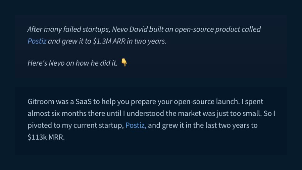
Task: Click the phrase 'After many failed startups'
Action: click(x=68, y=29)
